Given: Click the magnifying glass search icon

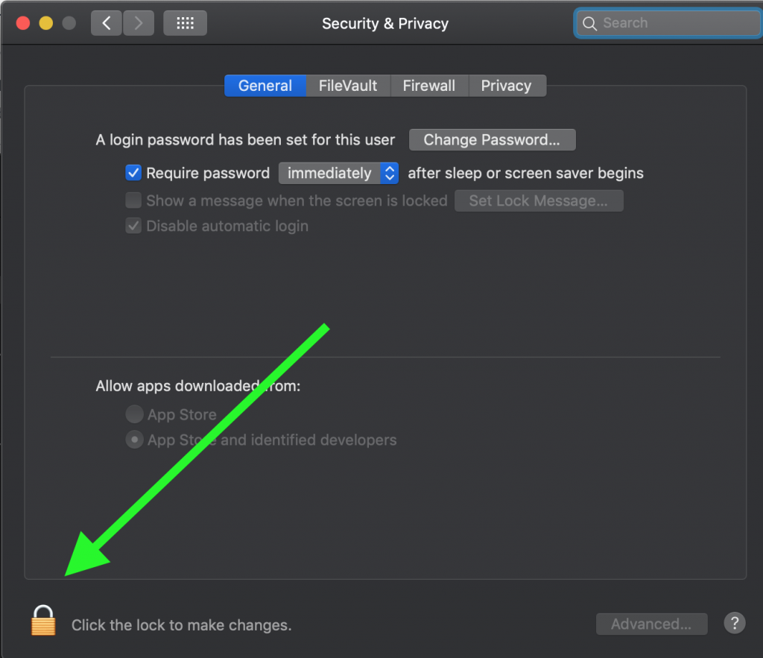Looking at the screenshot, I should 589,23.
